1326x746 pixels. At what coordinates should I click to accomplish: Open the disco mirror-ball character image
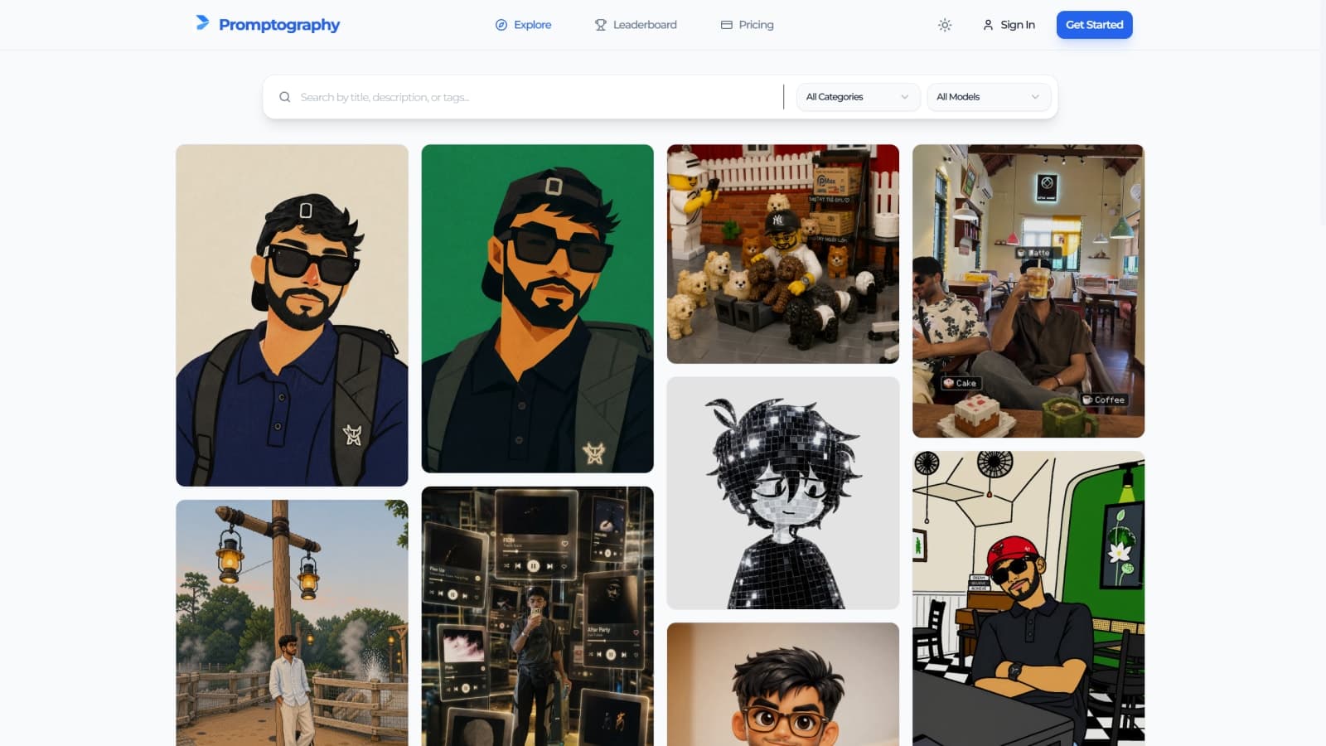click(x=783, y=493)
